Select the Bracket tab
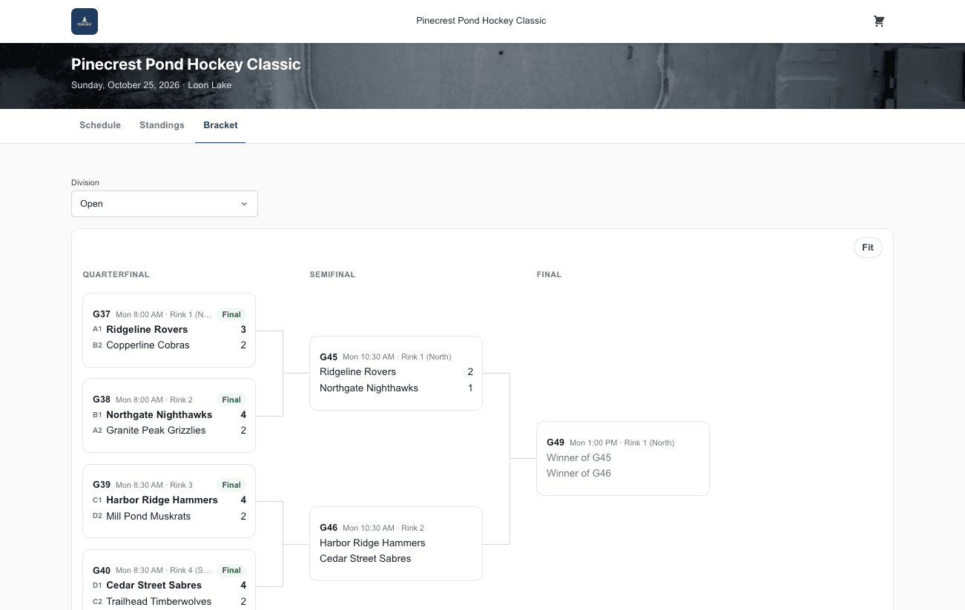965x610 pixels. [220, 125]
